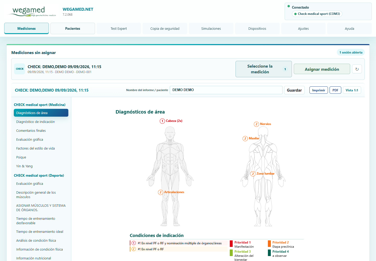The width and height of the screenshot is (376, 261).
Task: Open Copia de seguridad tab
Action: click(x=165, y=28)
